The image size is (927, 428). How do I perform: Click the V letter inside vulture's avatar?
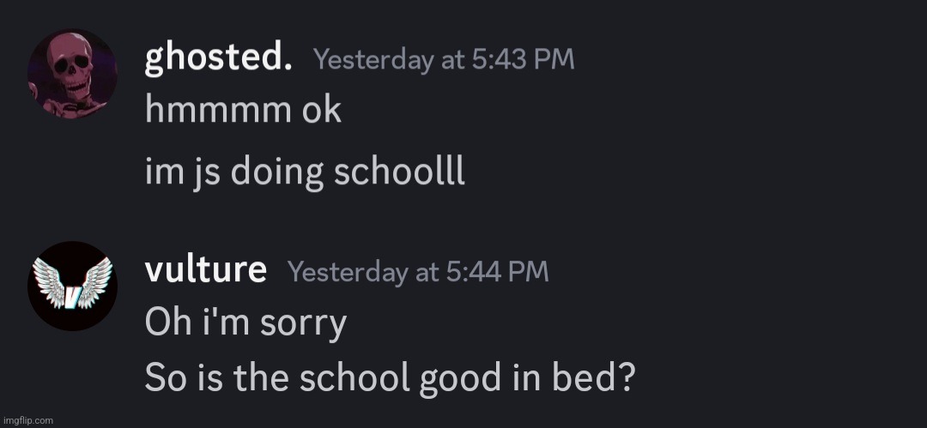72,293
